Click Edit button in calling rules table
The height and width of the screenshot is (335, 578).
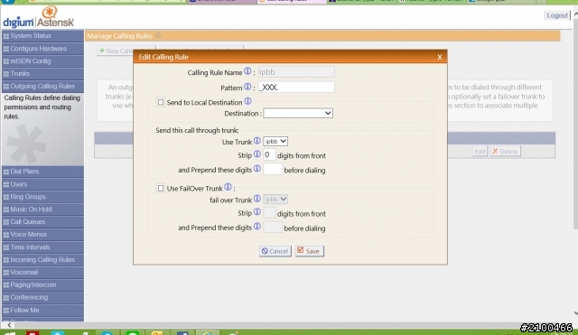coord(480,152)
